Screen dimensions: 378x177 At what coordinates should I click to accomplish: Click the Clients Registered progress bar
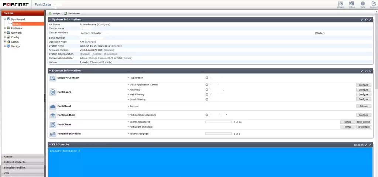pos(219,122)
